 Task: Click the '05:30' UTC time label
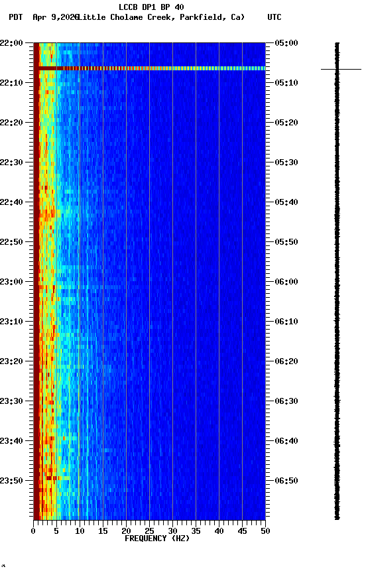click(286, 162)
